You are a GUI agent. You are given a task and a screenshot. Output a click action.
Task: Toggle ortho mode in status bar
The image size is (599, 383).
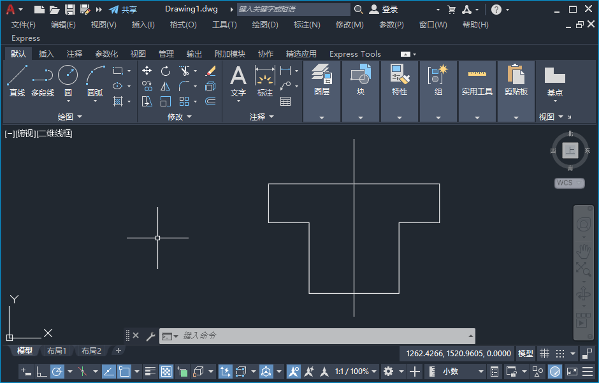41,372
